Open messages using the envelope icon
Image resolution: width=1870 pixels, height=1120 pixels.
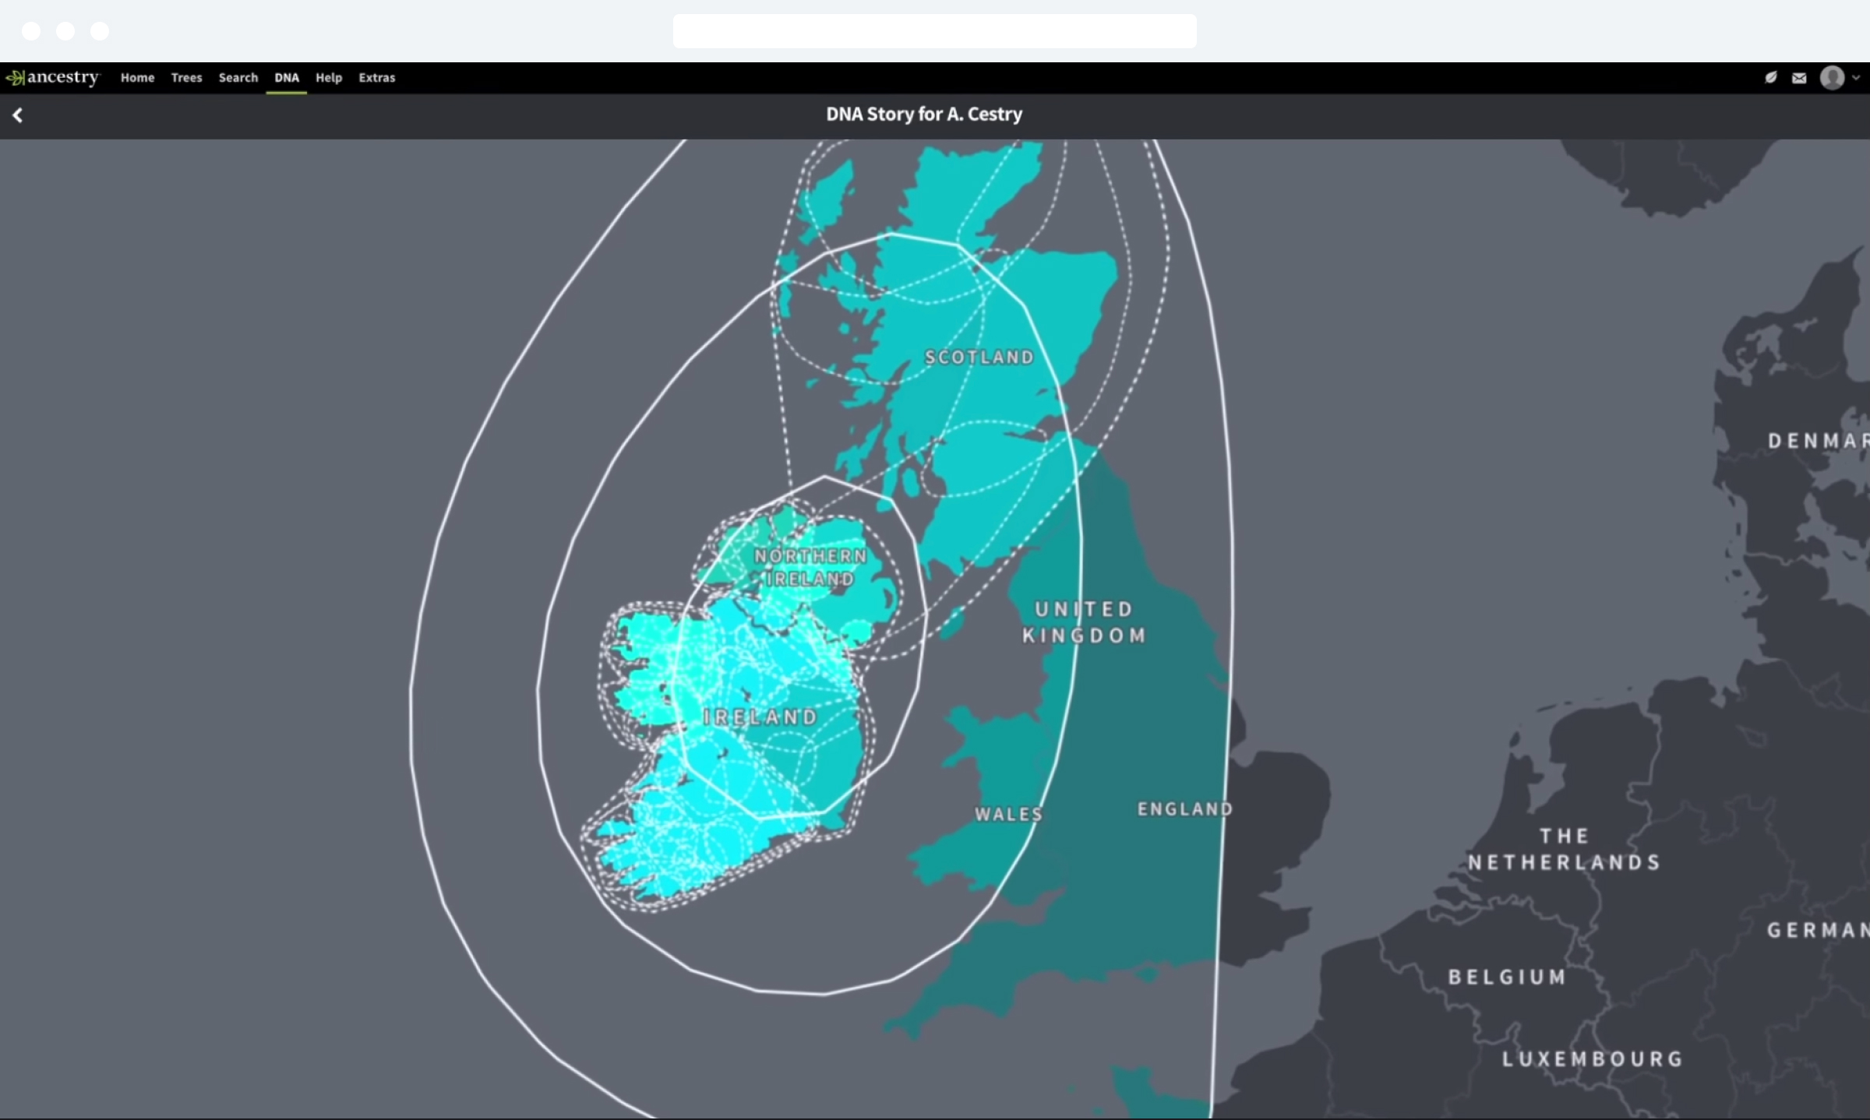point(1799,77)
